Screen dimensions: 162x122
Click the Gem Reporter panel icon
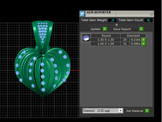pyautogui.click(x=82, y=14)
